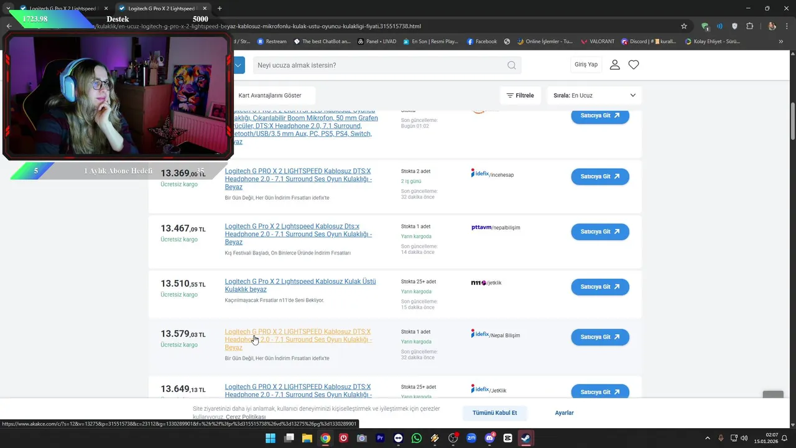Open the Online İşlemler bookmark

point(544,42)
